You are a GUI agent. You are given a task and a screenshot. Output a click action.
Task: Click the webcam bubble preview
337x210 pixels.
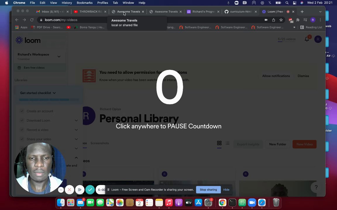(x=40, y=168)
